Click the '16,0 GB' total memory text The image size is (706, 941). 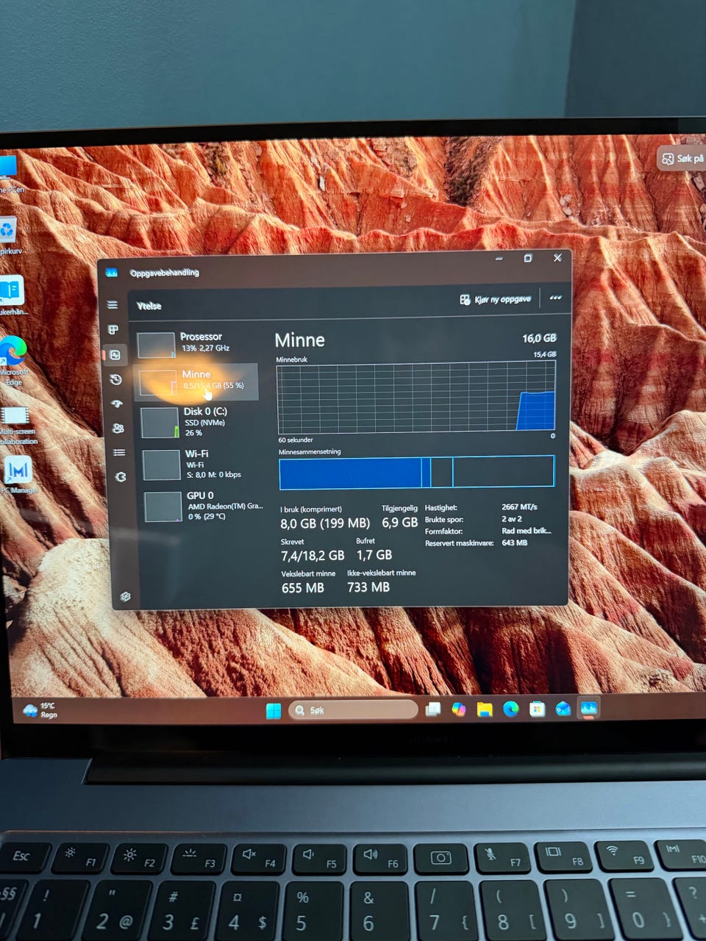539,338
